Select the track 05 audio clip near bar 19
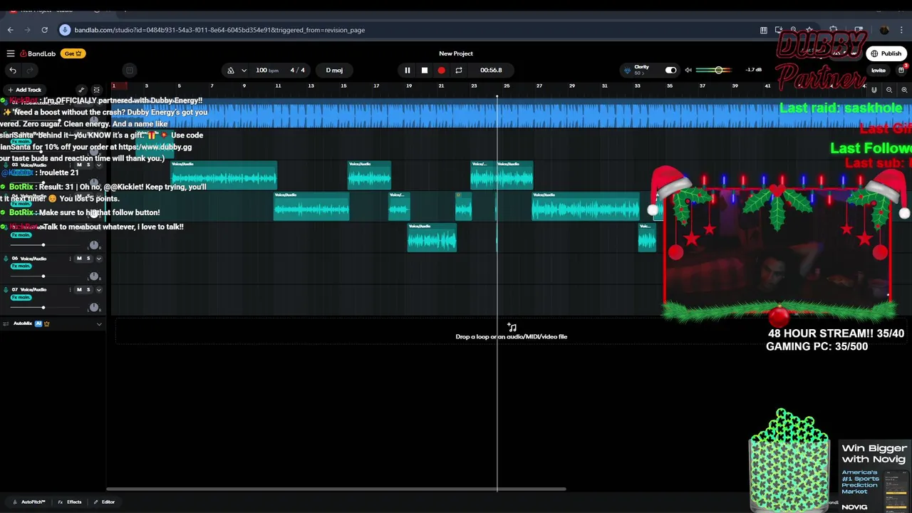Viewport: 912px width, 513px height. [432, 237]
